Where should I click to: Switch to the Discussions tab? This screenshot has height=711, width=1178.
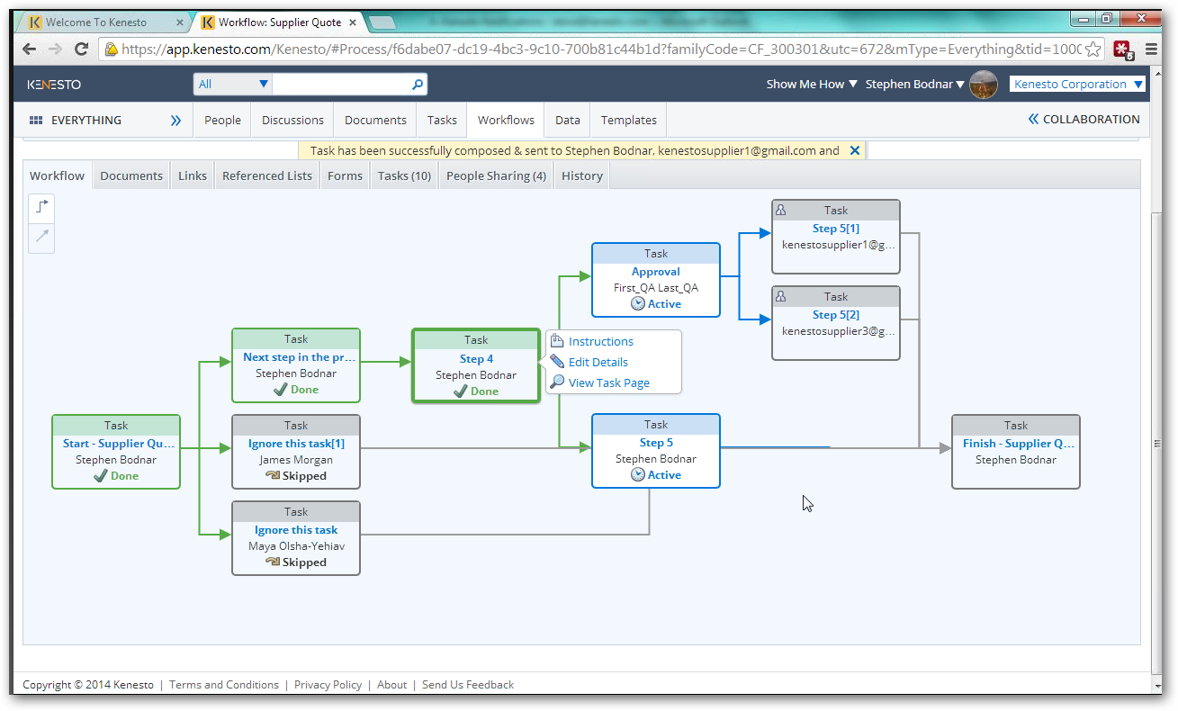292,120
